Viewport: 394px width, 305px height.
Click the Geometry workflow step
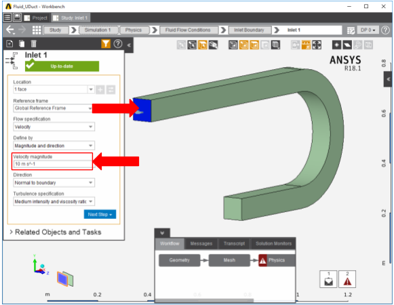pyautogui.click(x=180, y=260)
